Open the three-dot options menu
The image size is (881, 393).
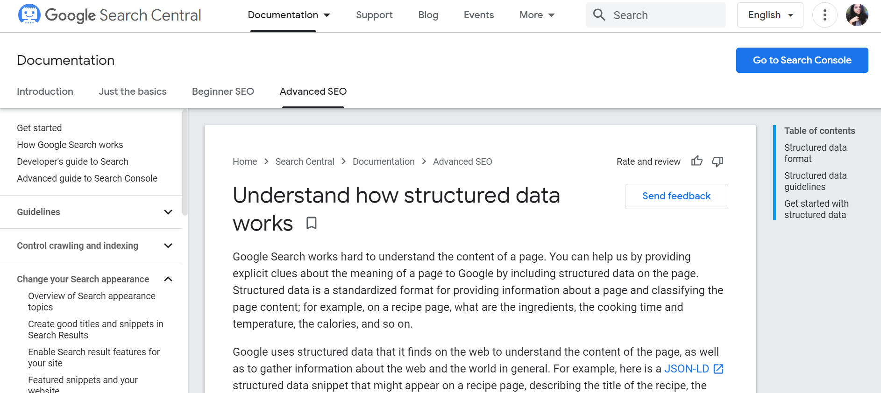tap(824, 15)
